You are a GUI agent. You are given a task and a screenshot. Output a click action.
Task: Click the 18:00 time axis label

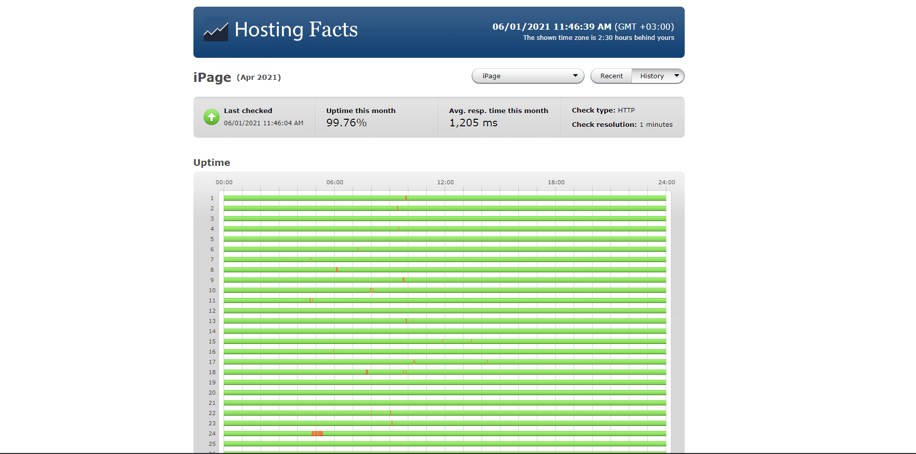(556, 182)
